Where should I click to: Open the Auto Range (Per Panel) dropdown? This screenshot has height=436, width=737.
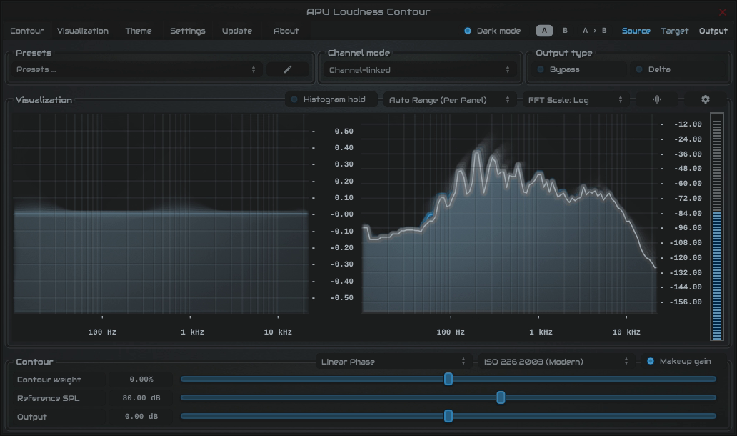coord(450,100)
